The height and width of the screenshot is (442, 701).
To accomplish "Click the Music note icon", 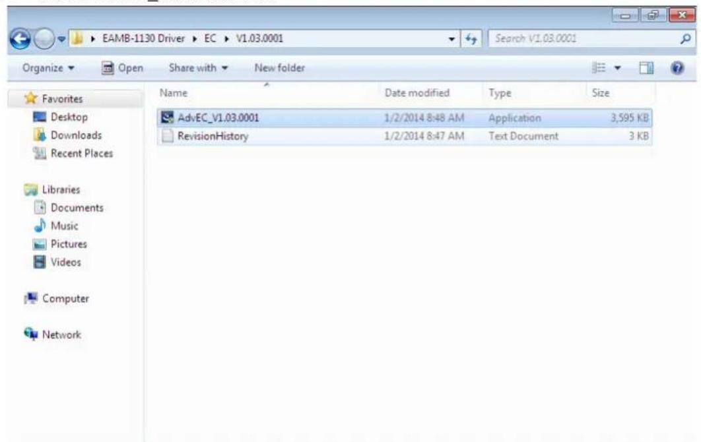I will coord(40,225).
